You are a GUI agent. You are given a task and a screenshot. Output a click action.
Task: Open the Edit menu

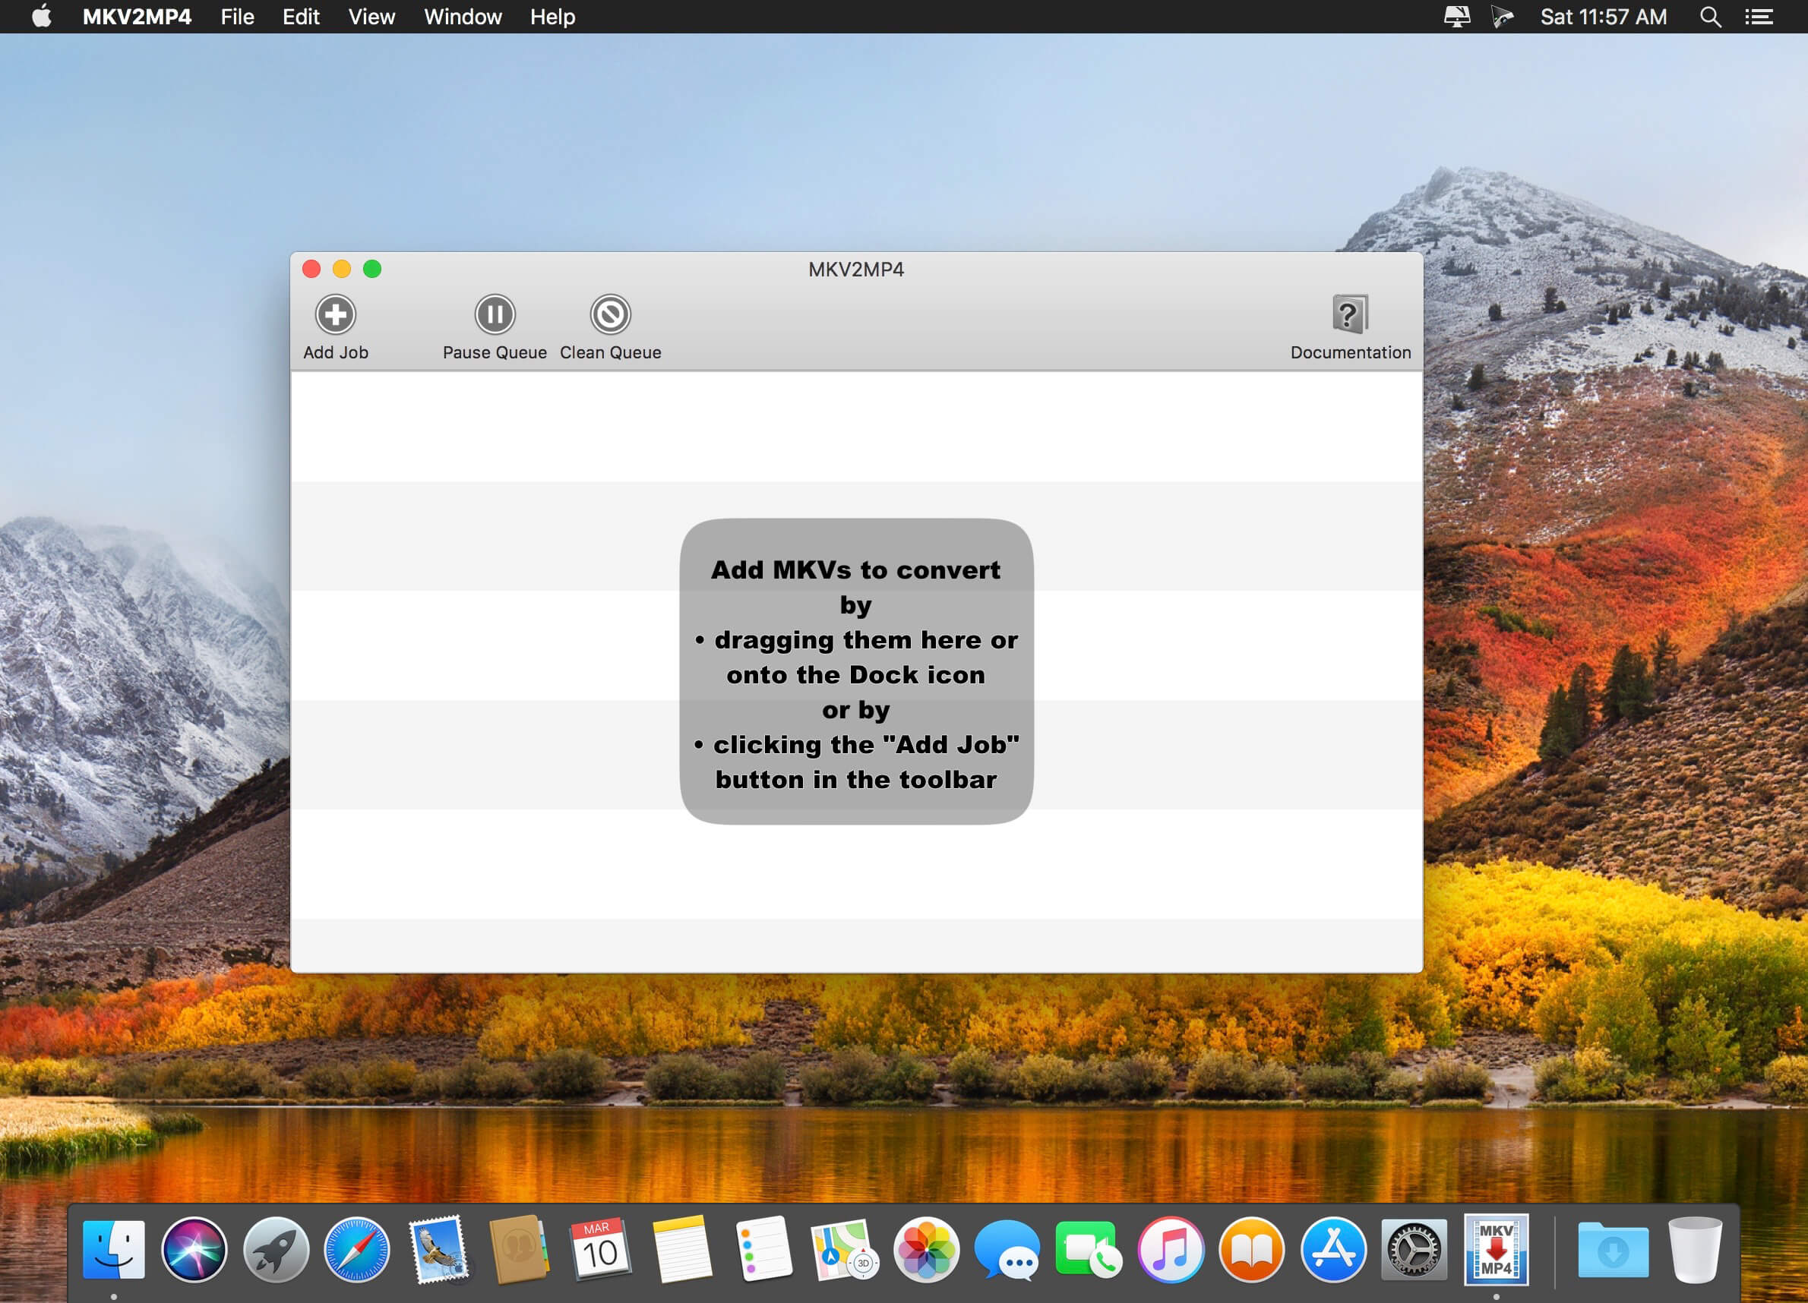pos(301,17)
